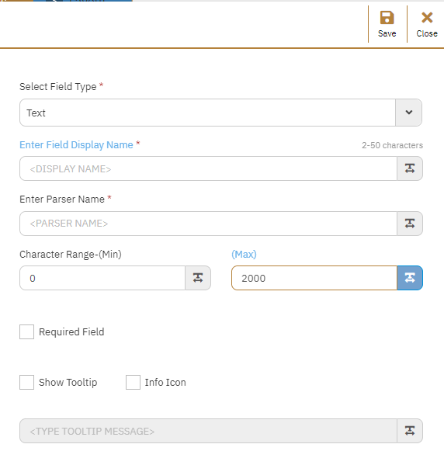Check the Info Icon checkbox
The image size is (444, 458).
point(133,383)
